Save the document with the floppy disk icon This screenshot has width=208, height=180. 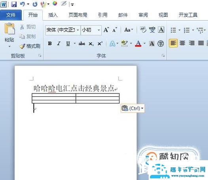pyautogui.click(x=14, y=4)
